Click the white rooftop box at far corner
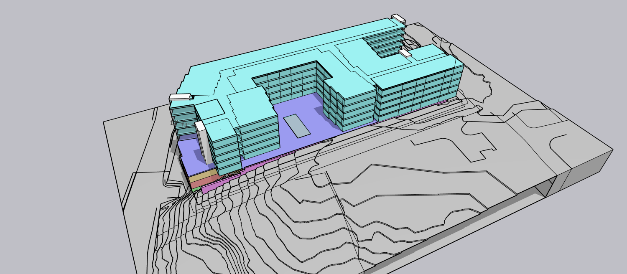 coord(398,18)
